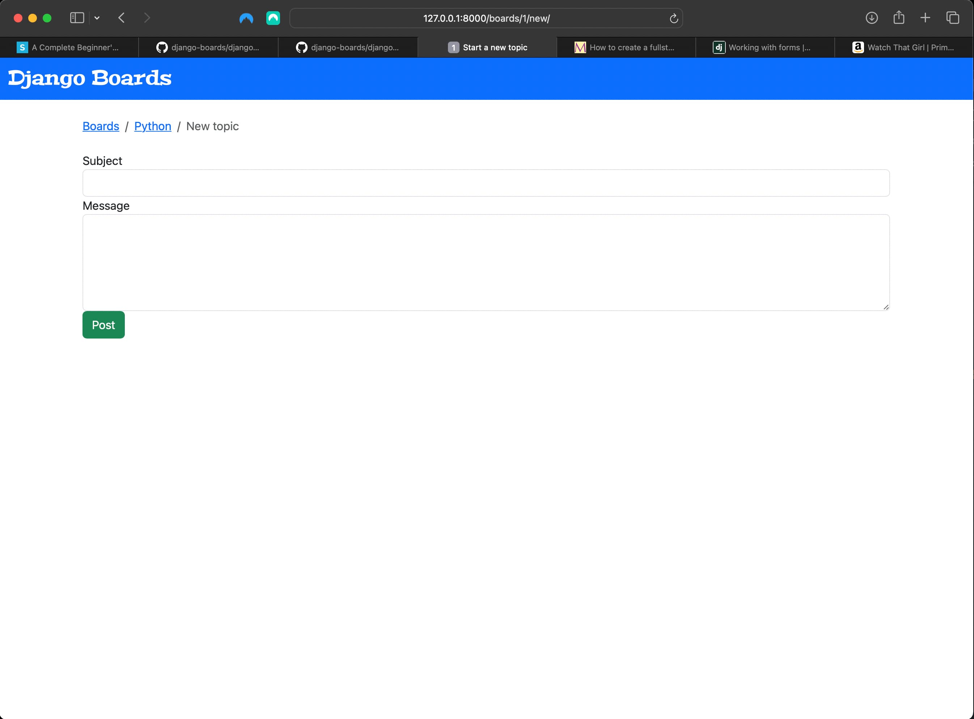Open the Python breadcrumb link
Viewport: 974px width, 719px height.
click(x=153, y=126)
